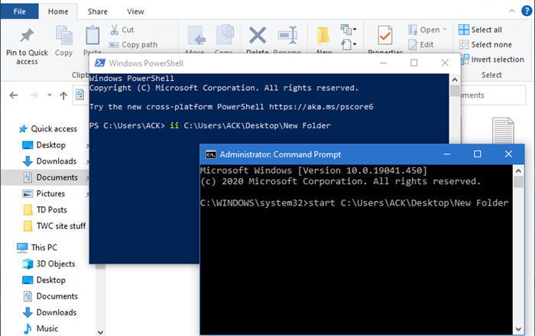Minimize the Windows PowerShell window
Viewport: 535px width, 336px height.
[384, 63]
